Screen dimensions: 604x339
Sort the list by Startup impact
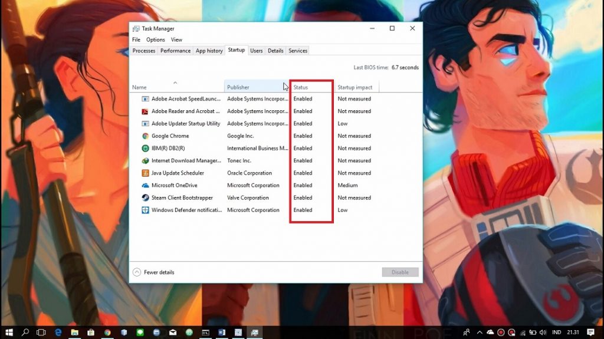[354, 87]
